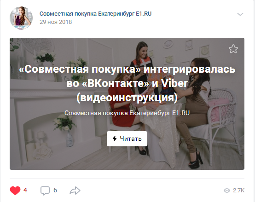
Task: Click the article author caption under the headline
Action: coord(127,113)
